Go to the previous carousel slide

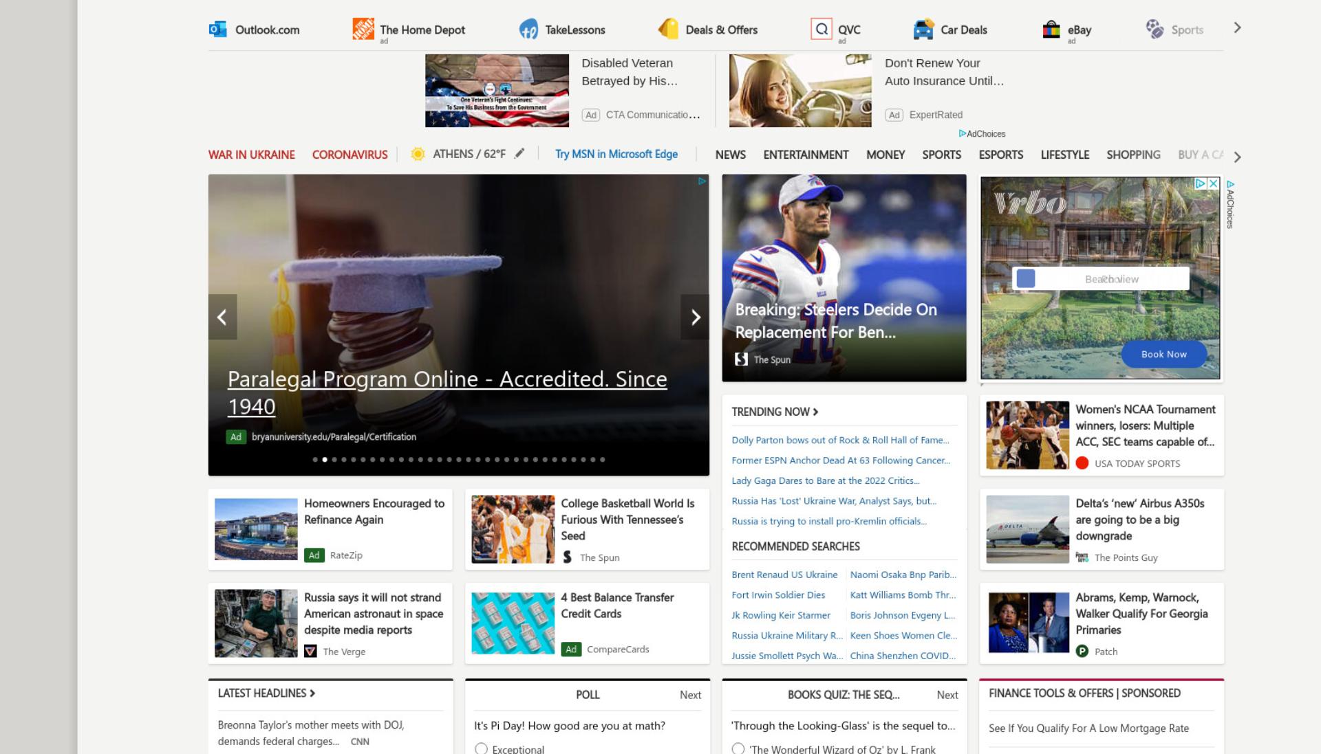222,317
